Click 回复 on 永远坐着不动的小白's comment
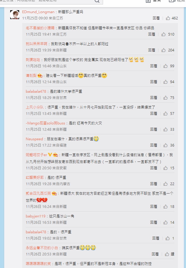 point(155,254)
